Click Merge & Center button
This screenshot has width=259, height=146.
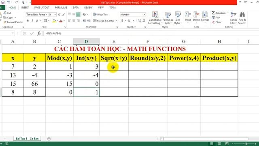pyautogui.click(x=104, y=21)
